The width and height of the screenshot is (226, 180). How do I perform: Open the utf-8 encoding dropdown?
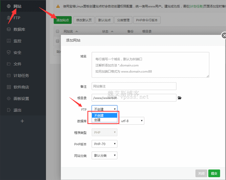pyautogui.click(x=131, y=121)
